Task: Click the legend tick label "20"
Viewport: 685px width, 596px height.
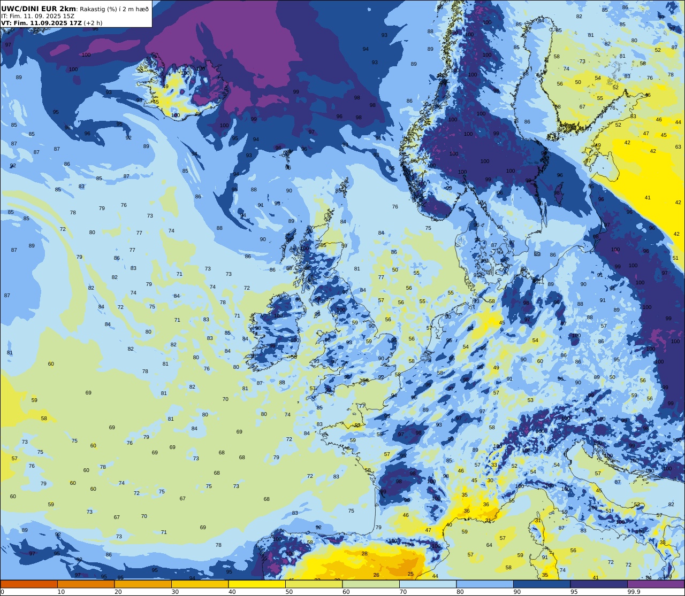Action: pos(118,592)
